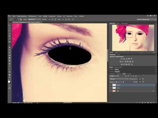The width and height of the screenshot is (158, 118).
Task: Select the highlighted Brush tool
Action: point(10,45)
